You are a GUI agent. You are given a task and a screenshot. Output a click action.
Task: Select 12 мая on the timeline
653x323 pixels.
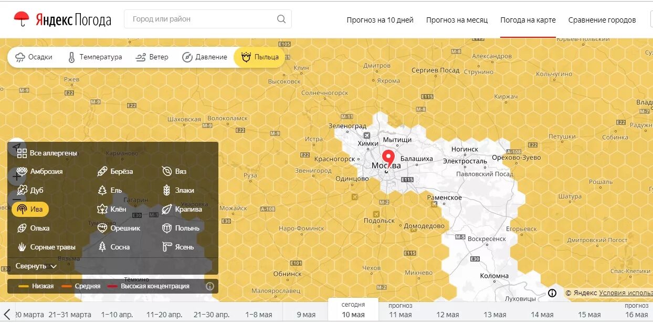click(448, 315)
